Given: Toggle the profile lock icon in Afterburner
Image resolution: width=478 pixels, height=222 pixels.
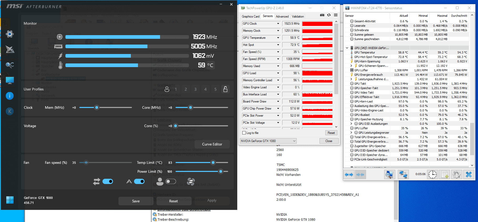Looking at the screenshot, I should 225,89.
